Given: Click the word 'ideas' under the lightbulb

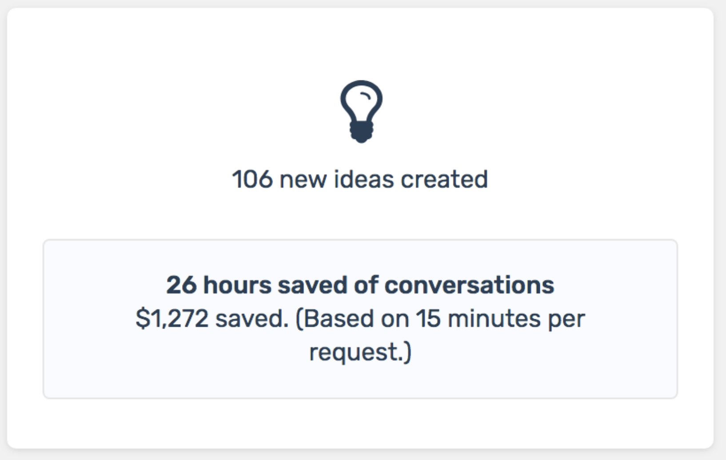Looking at the screenshot, I should point(364,179).
